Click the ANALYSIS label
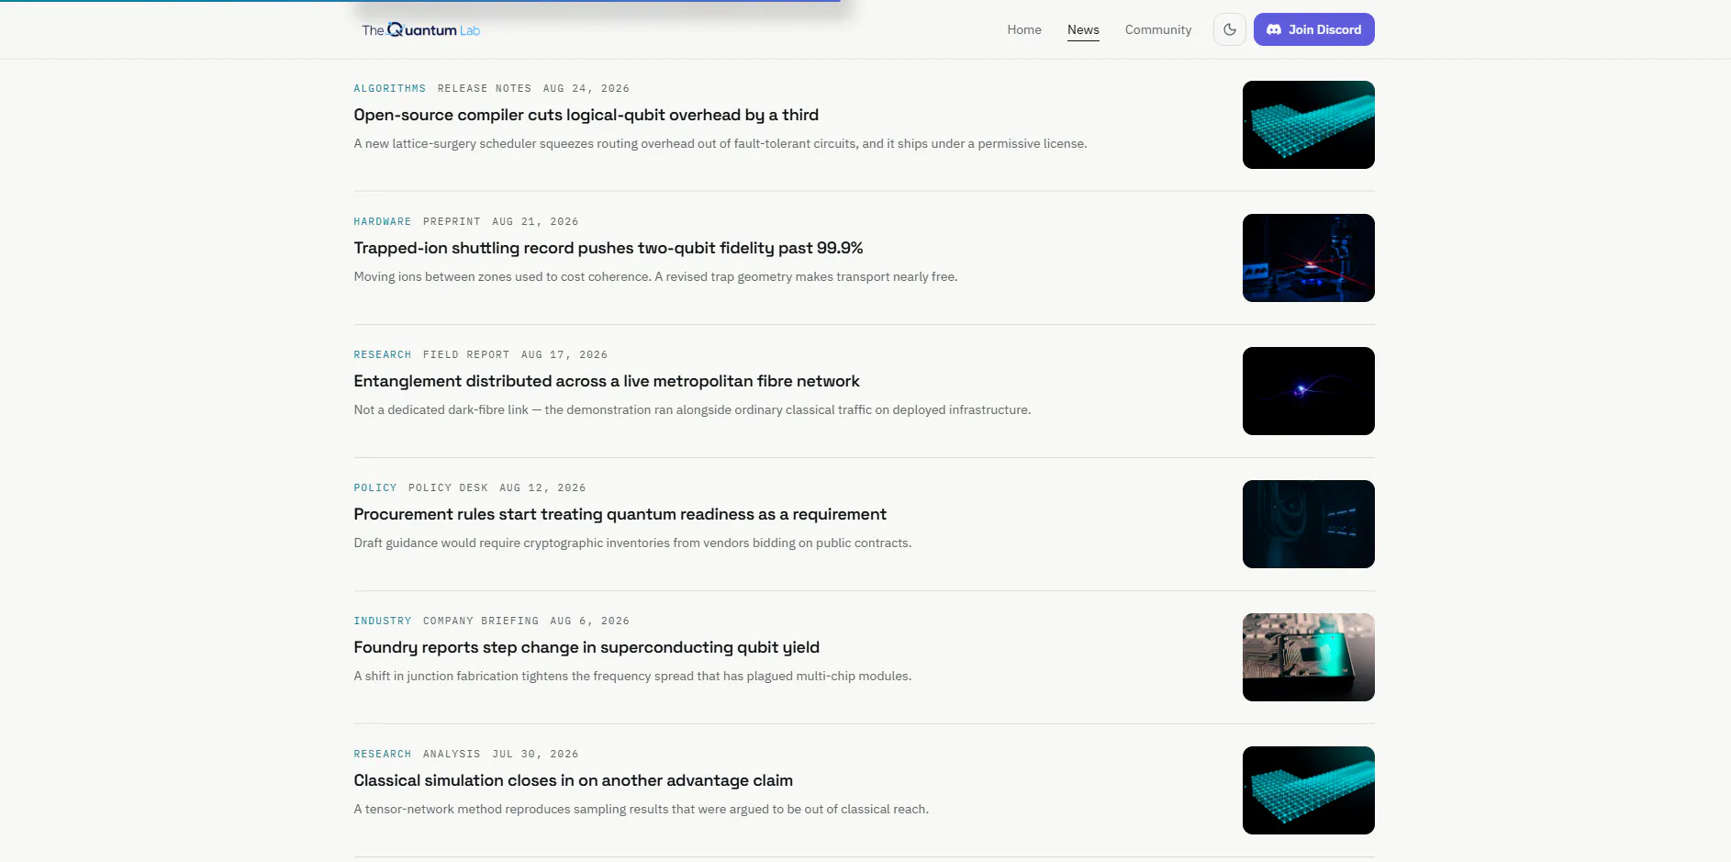The width and height of the screenshot is (1731, 862). [x=452, y=755]
